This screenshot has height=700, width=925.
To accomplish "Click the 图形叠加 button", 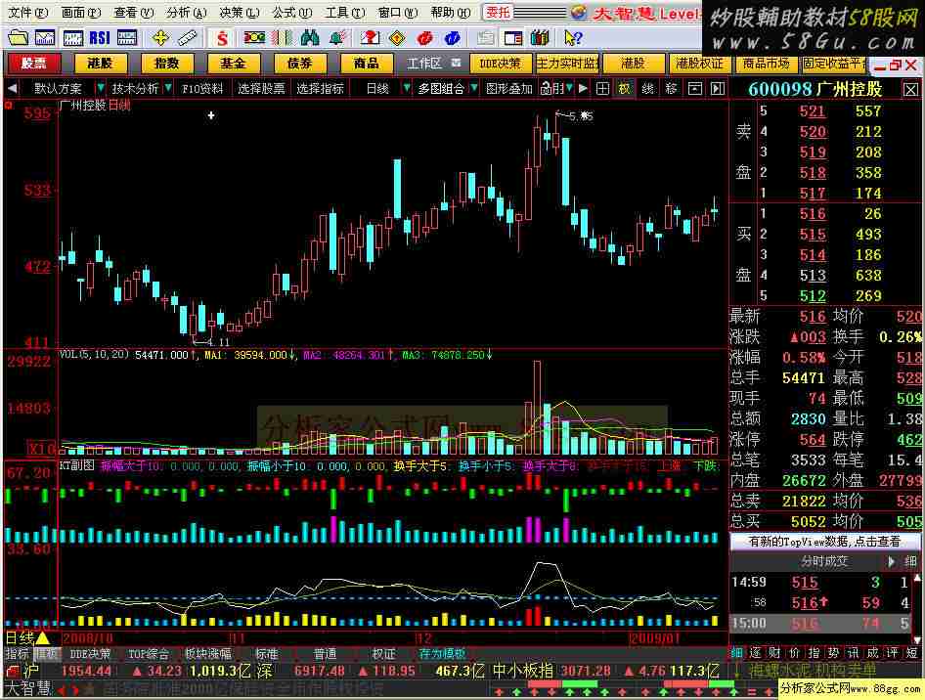I will click(x=508, y=88).
